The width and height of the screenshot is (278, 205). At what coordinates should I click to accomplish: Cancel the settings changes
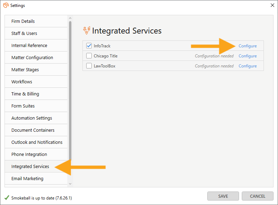tap(257, 196)
